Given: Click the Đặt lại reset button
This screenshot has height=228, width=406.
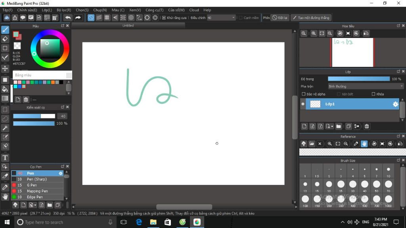Looking at the screenshot, I should (280, 17).
